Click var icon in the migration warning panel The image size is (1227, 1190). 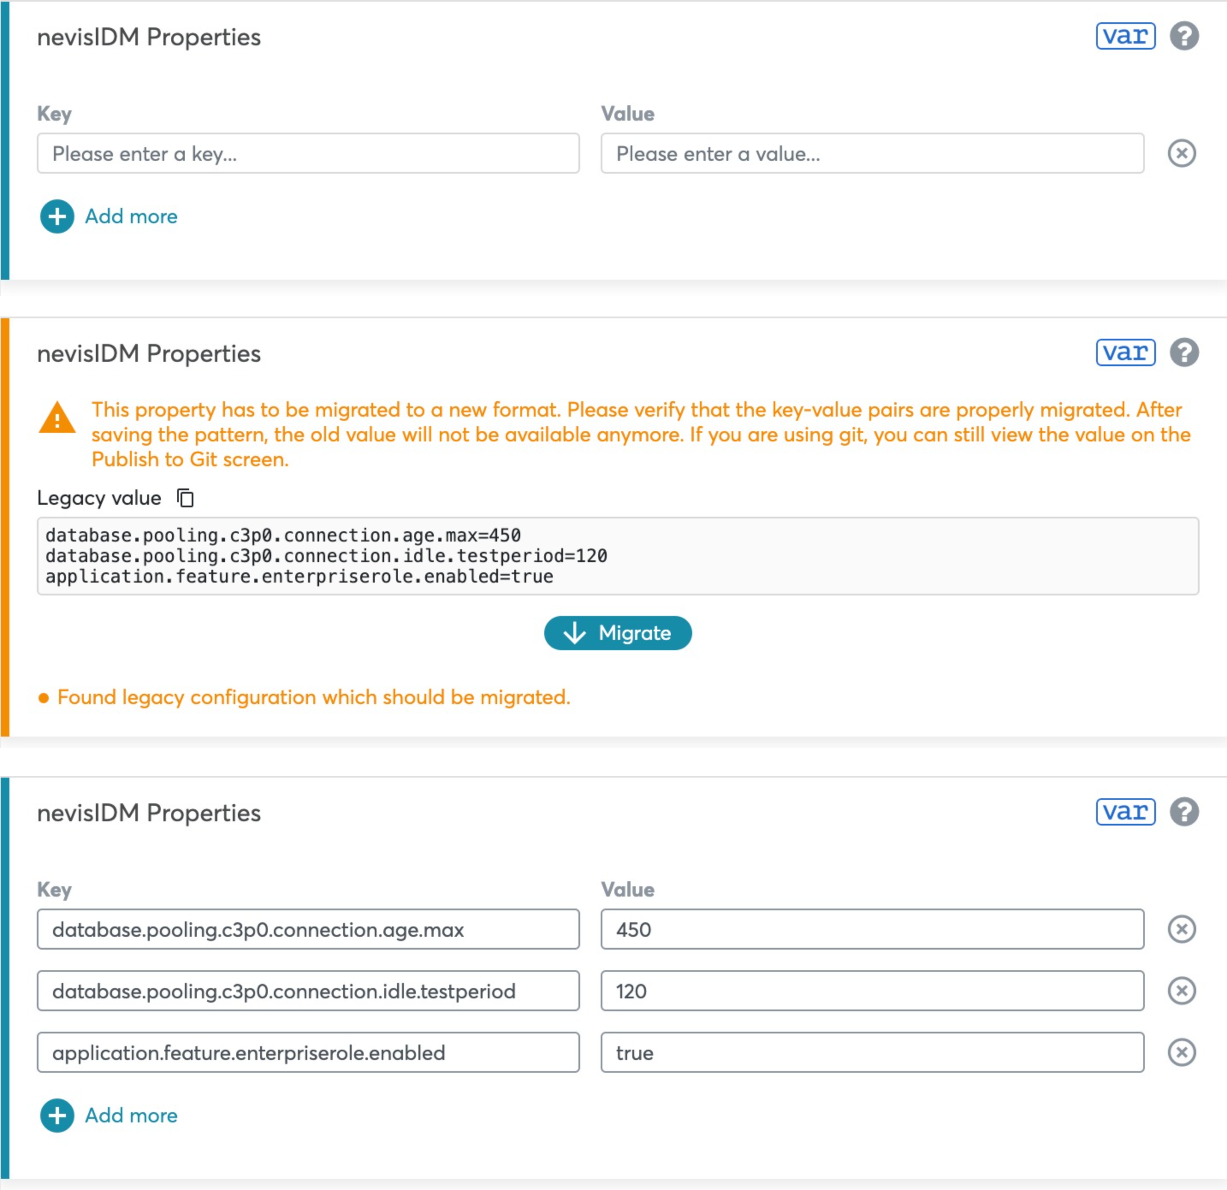(x=1125, y=352)
